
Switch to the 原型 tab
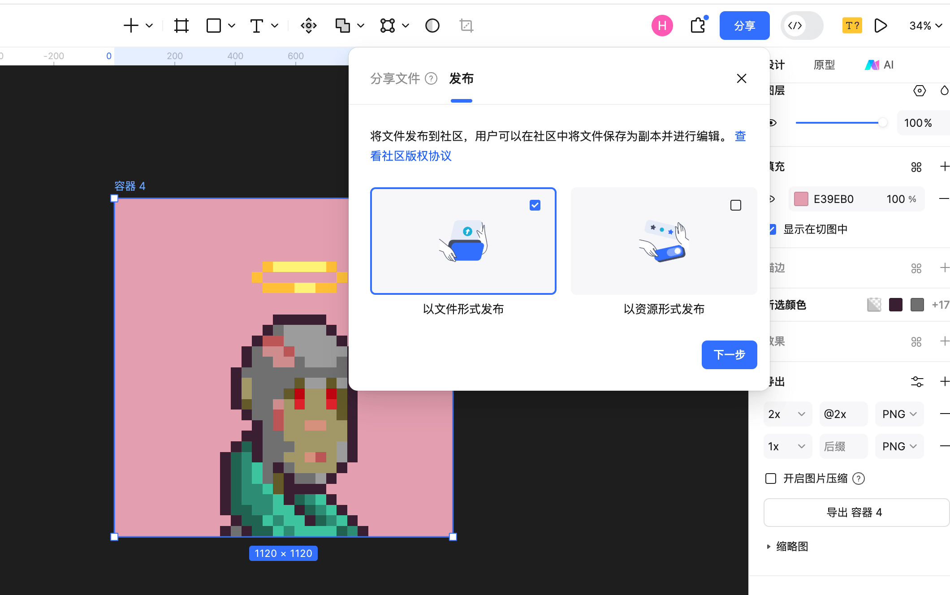click(x=824, y=65)
